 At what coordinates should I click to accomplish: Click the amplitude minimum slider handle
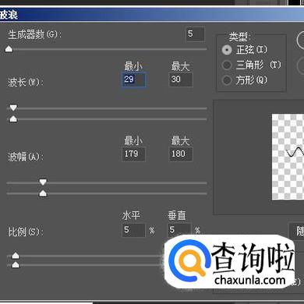[43, 182]
